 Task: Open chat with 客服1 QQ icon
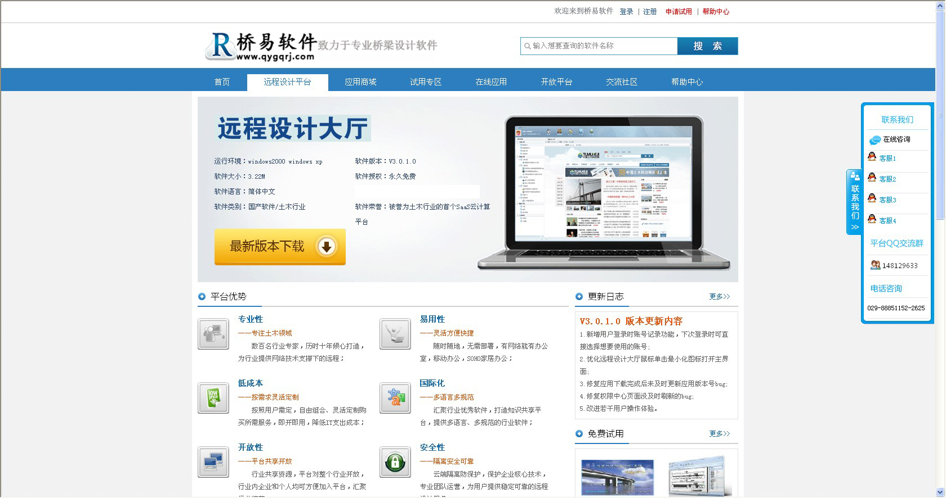[872, 158]
